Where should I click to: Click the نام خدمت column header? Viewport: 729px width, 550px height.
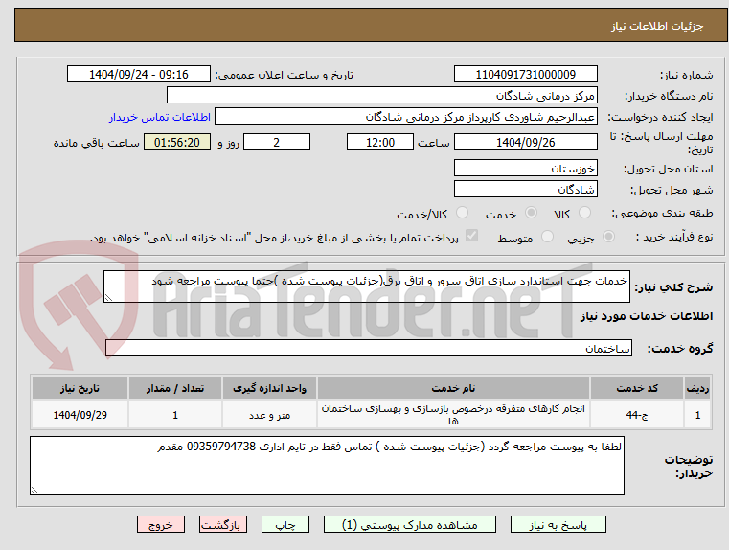[x=453, y=388]
